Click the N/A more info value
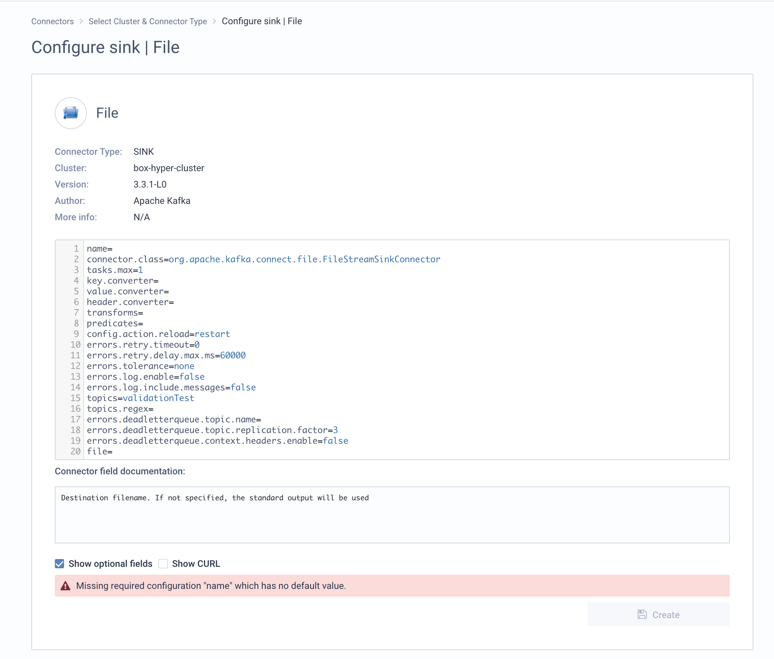774x659 pixels. coord(142,217)
